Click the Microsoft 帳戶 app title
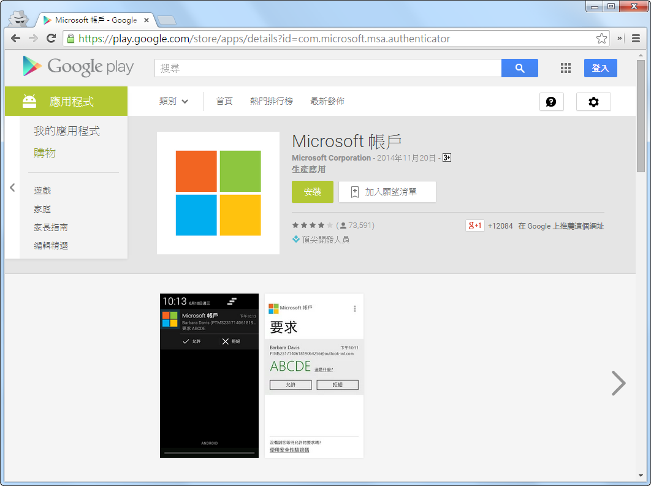Screen dimensions: 651x486 pyautogui.click(x=347, y=141)
